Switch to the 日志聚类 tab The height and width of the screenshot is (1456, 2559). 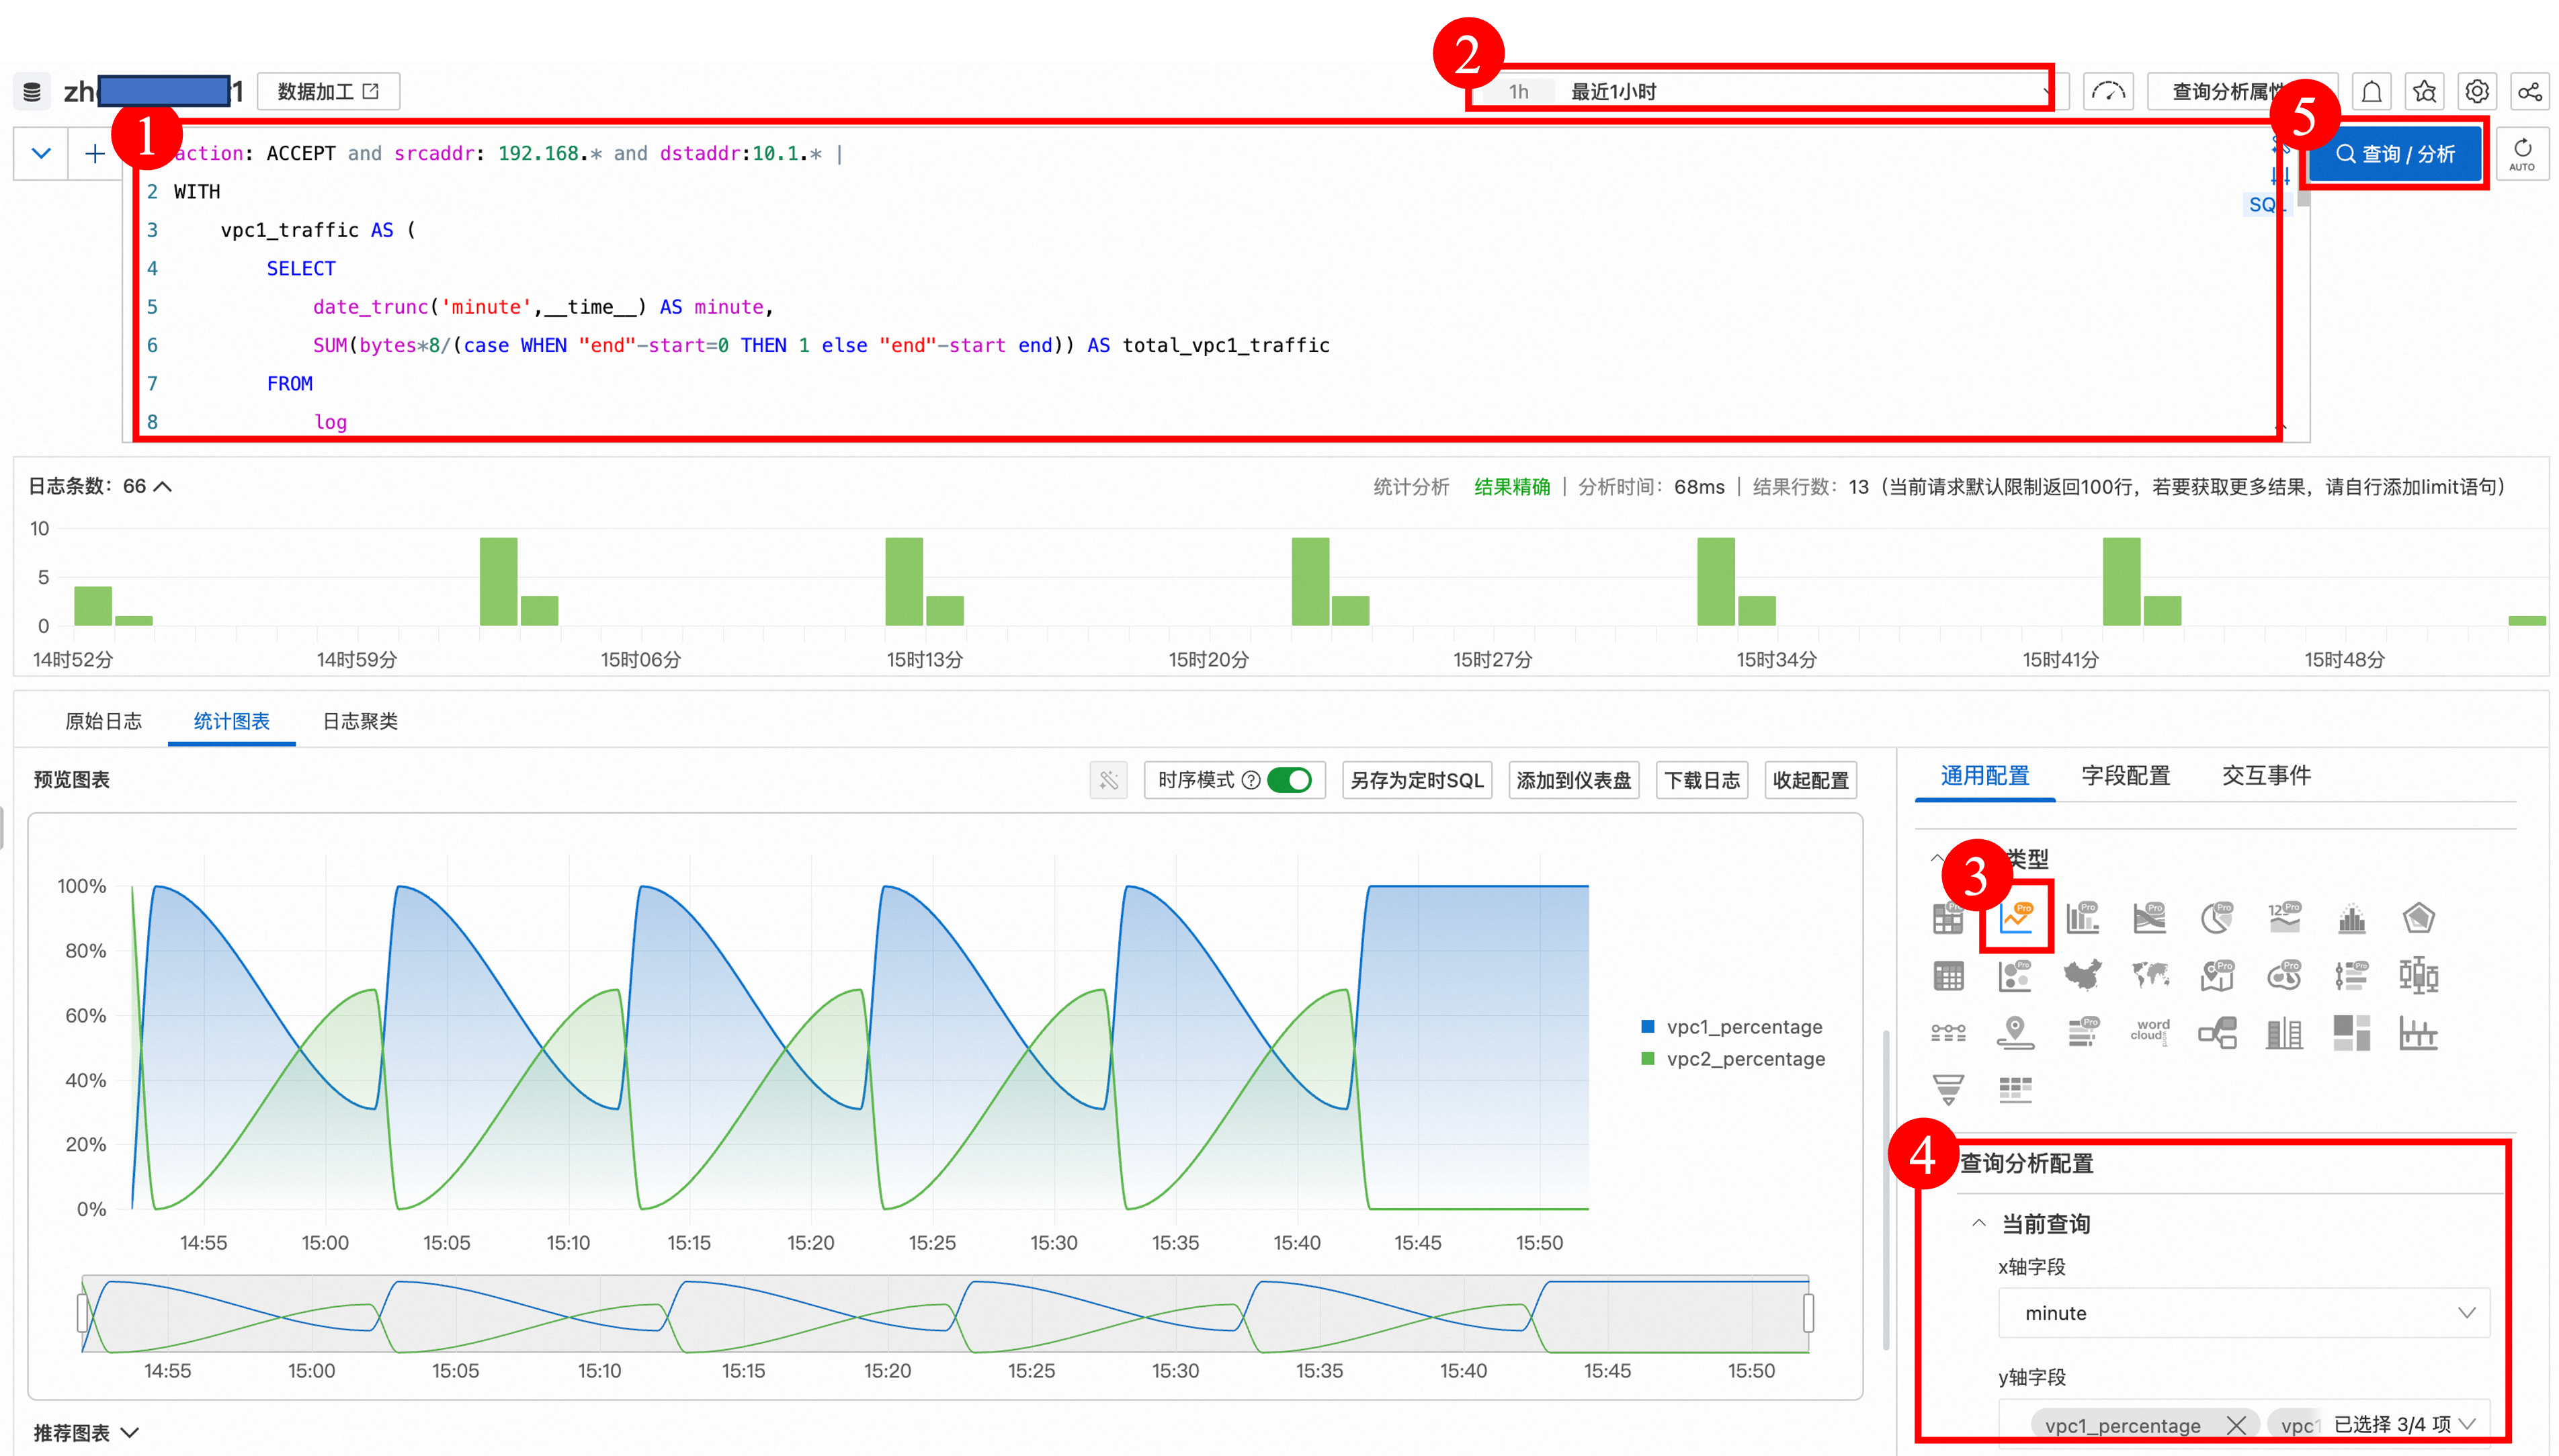360,721
